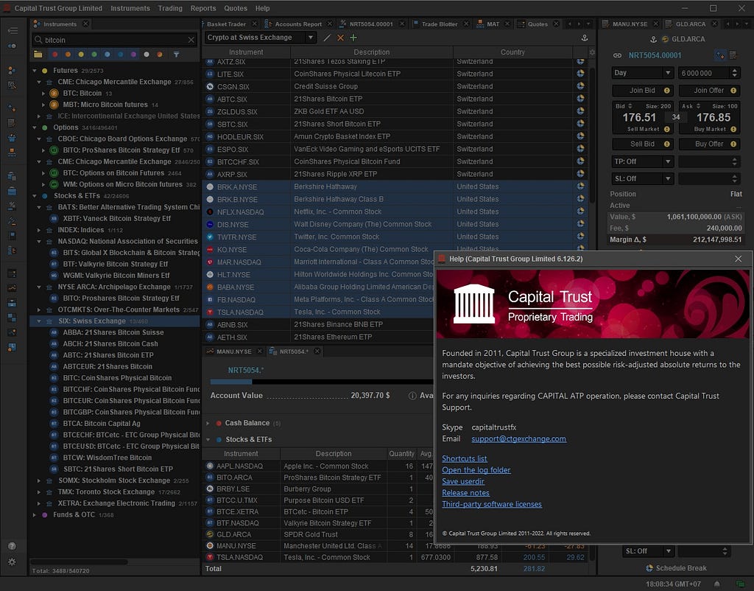The image size is (754, 591).
Task: Click the pencil edit-watchlist icon
Action: tap(327, 38)
